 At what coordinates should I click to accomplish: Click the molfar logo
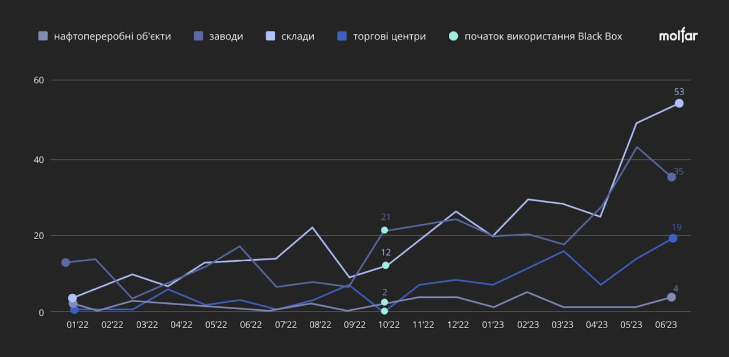(x=678, y=36)
